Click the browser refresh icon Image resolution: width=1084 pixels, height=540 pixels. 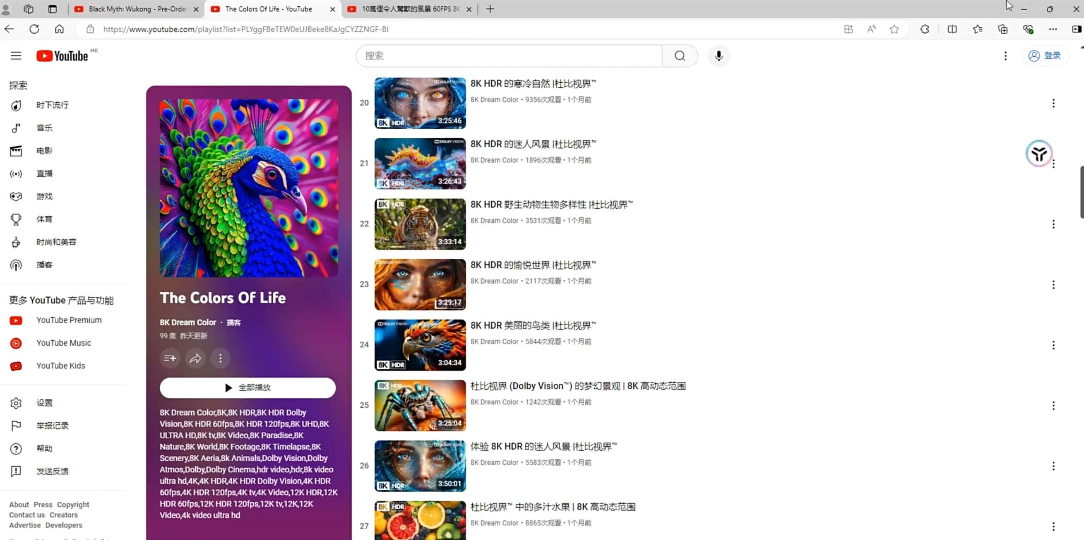(x=34, y=29)
